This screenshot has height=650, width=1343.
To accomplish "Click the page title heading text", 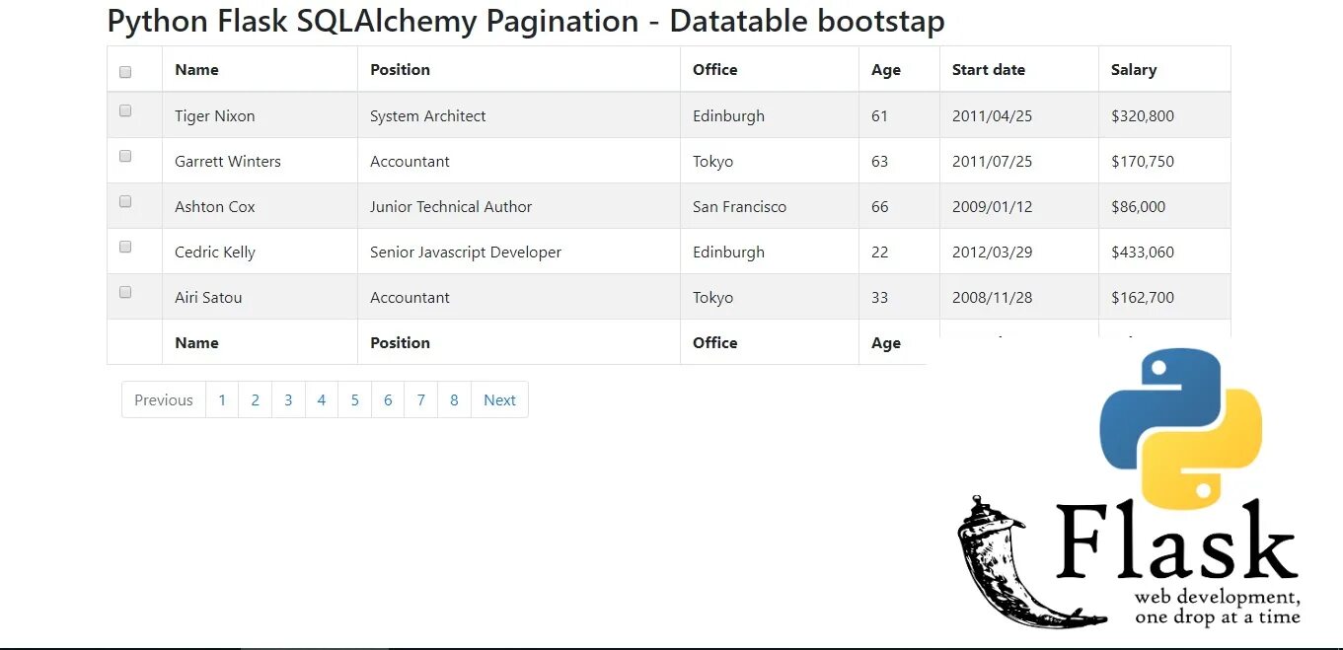I will pos(526,21).
